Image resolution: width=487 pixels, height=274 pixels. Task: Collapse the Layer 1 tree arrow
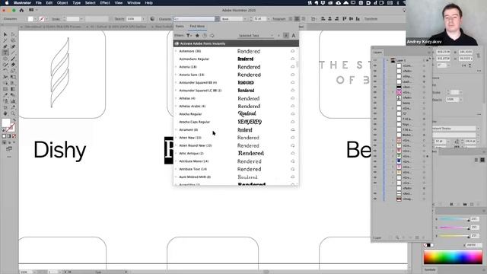click(x=387, y=60)
